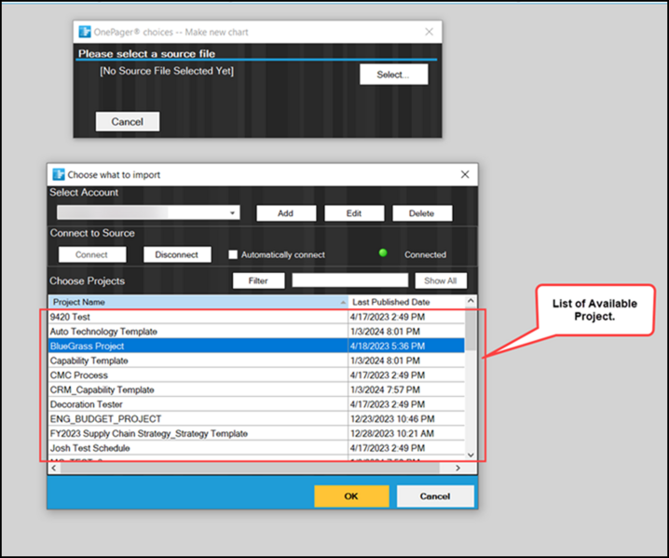Click the horizontal scroll right arrow

pyautogui.click(x=457, y=468)
